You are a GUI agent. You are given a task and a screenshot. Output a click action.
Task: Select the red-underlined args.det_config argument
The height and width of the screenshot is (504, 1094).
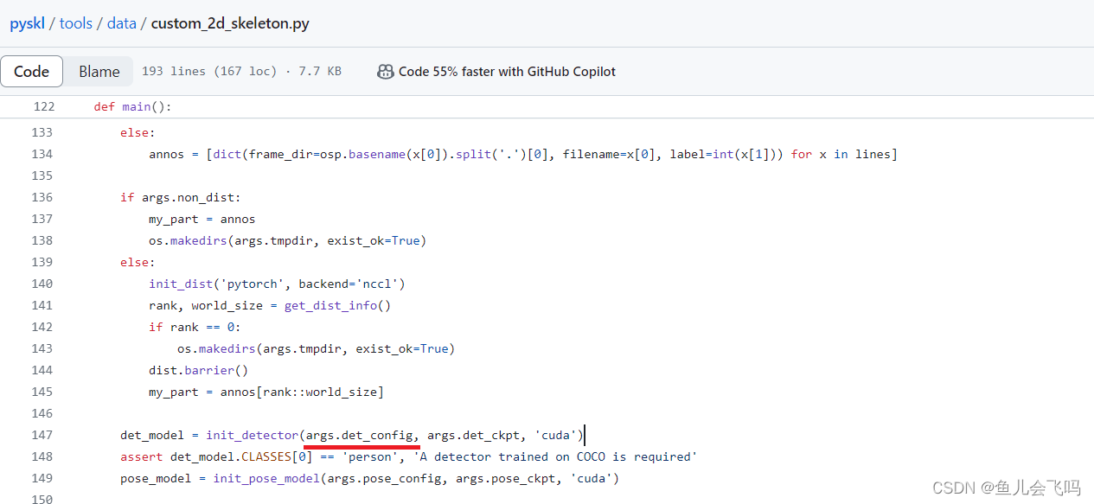(359, 435)
